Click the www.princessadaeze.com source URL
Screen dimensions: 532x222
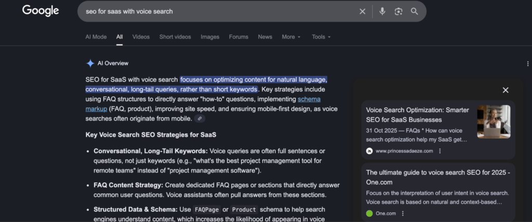tap(404, 151)
